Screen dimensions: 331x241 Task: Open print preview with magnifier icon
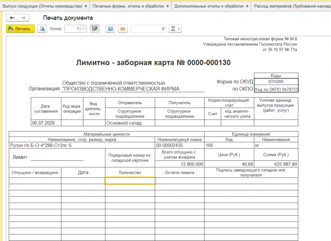pyautogui.click(x=42, y=29)
